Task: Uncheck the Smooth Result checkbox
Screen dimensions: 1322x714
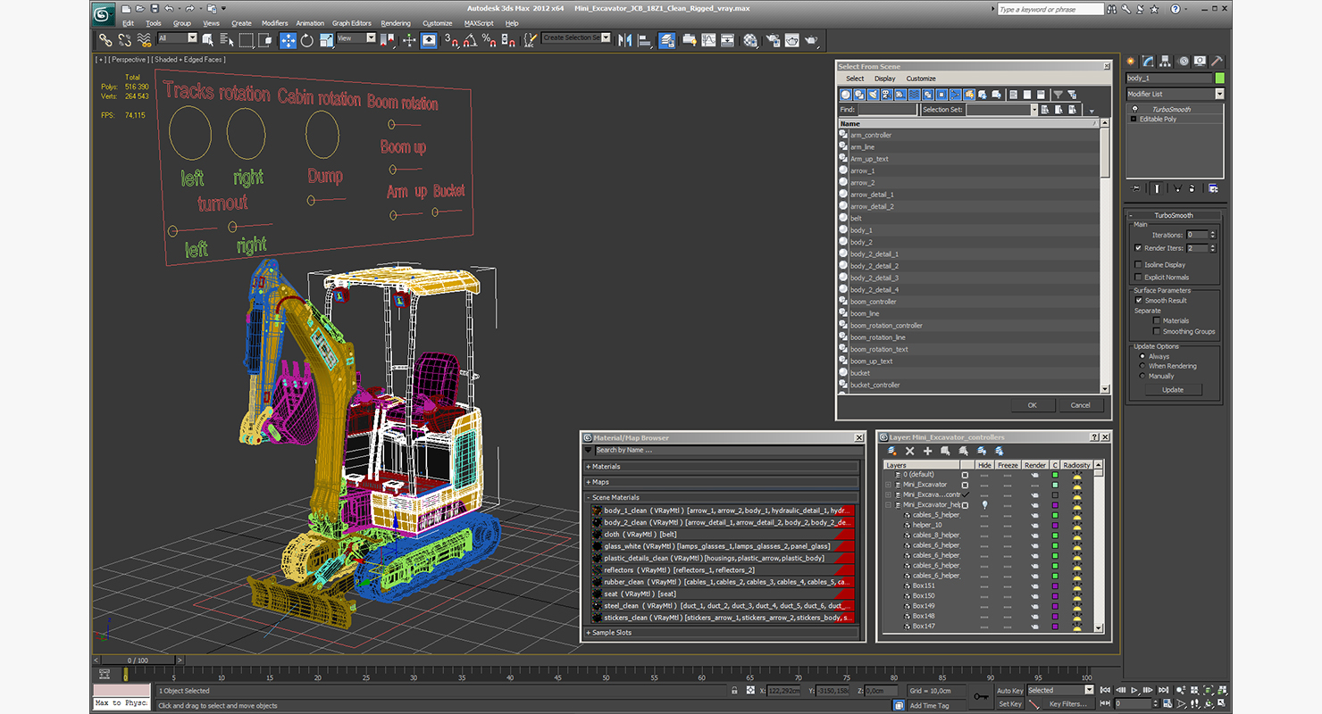Action: pyautogui.click(x=1138, y=301)
